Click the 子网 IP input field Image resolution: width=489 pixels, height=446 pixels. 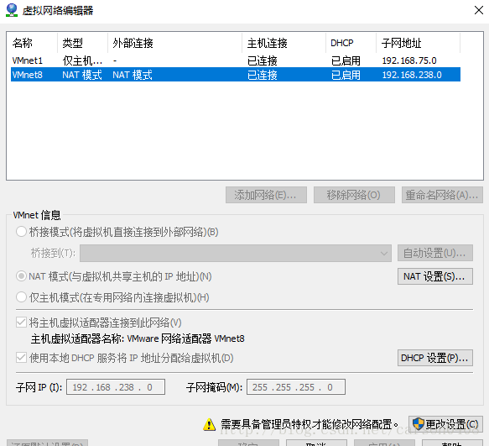click(116, 387)
